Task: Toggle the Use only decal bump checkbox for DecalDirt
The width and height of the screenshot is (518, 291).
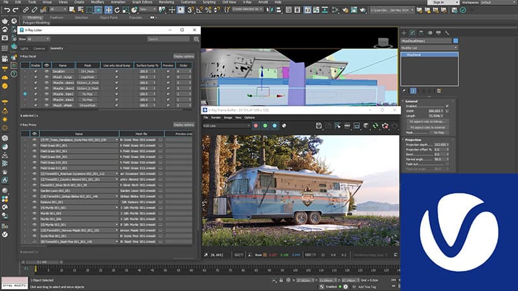Action: [x=117, y=71]
